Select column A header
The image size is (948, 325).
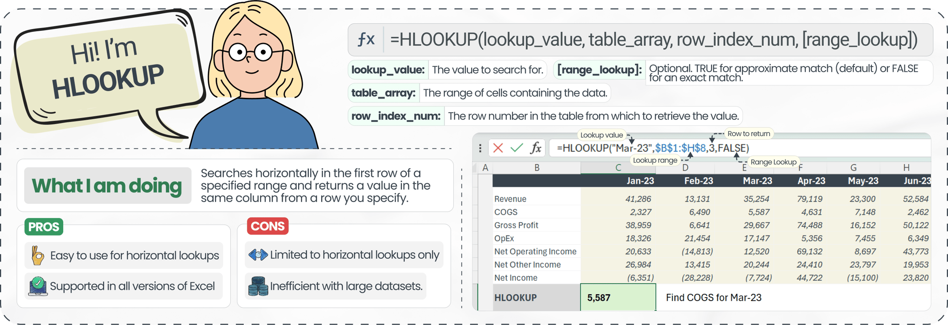point(485,168)
